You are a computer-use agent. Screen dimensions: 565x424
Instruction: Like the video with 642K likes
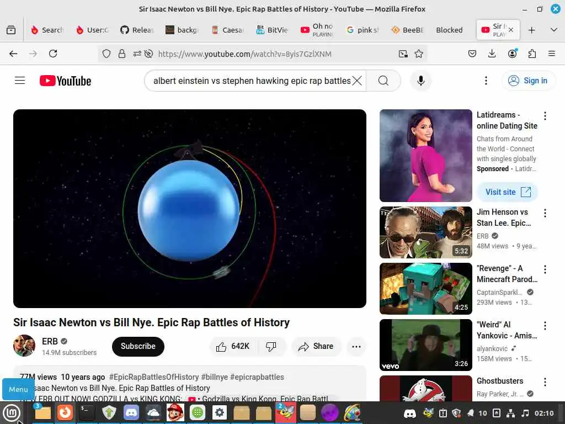coord(233,346)
